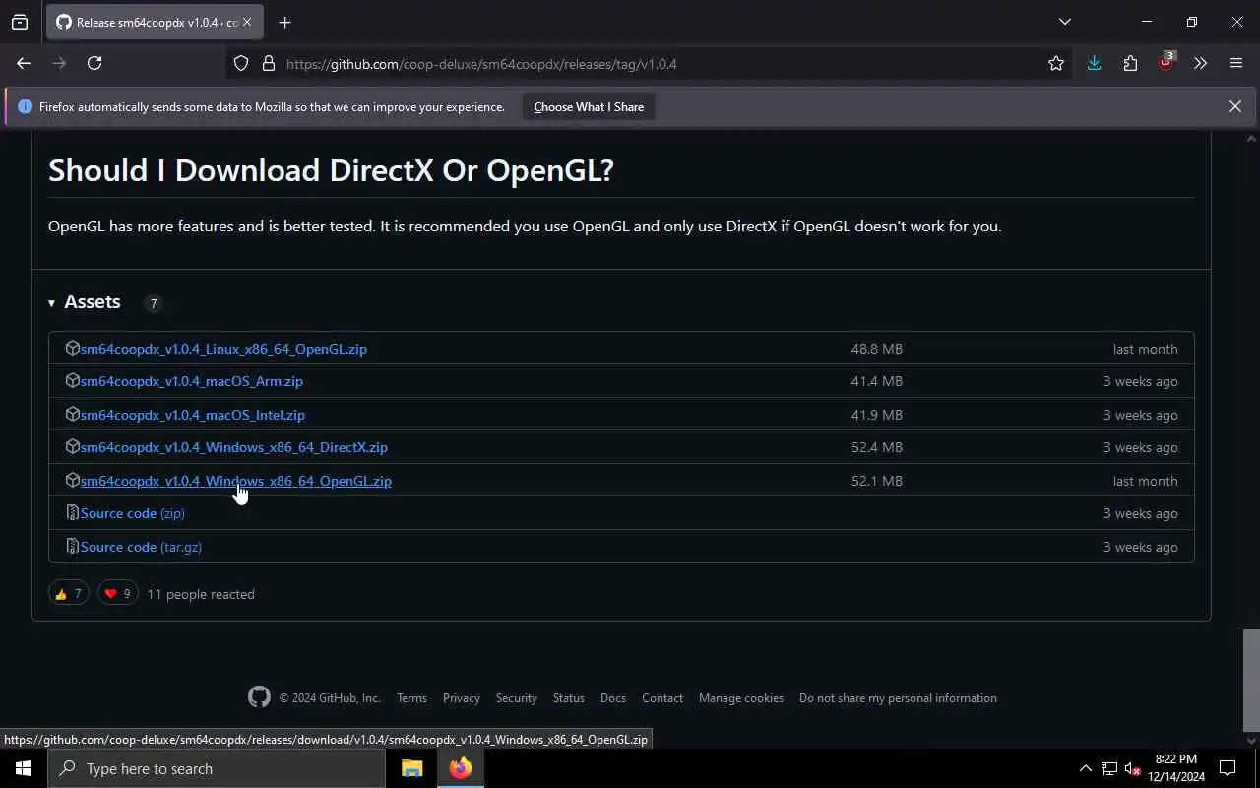Dismiss the Firefox data notification bar
The width and height of the screenshot is (1260, 788).
point(1234,106)
